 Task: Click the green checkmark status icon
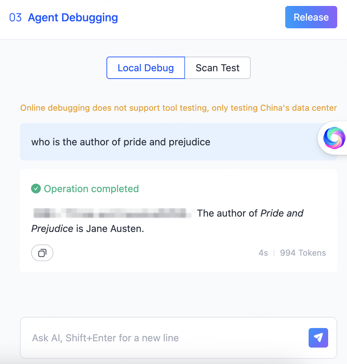[x=36, y=189]
